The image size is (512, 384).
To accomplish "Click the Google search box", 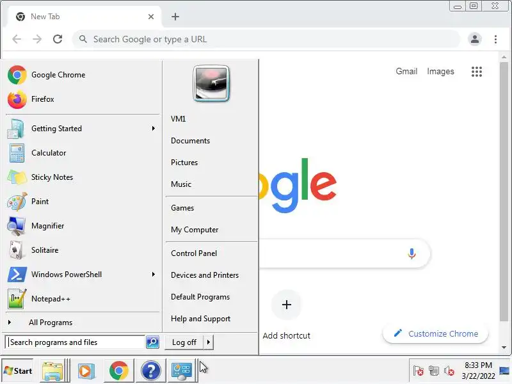I will point(344,253).
